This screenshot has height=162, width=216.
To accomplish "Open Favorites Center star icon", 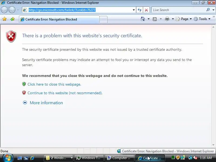I will click(4, 19).
